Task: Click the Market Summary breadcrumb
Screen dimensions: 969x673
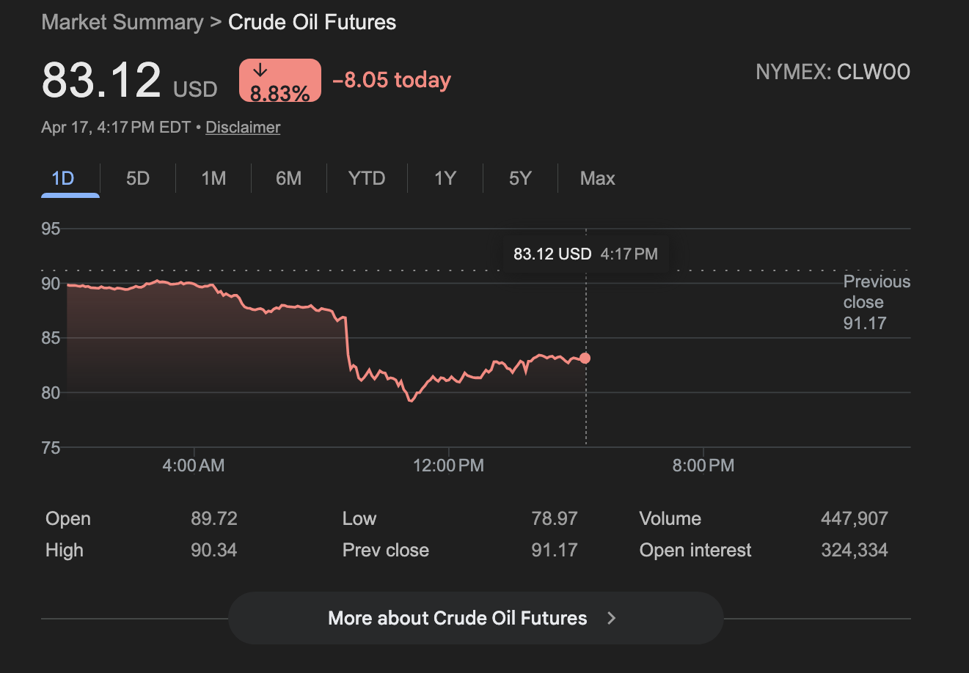Action: point(123,23)
